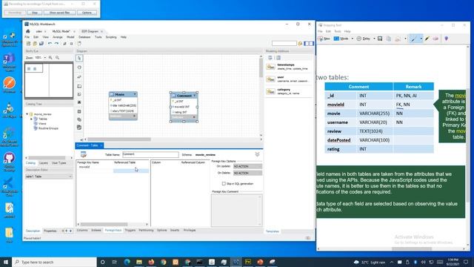The image size is (474, 267).
Task: Open the Triggers tab of table editor
Action: click(x=130, y=231)
